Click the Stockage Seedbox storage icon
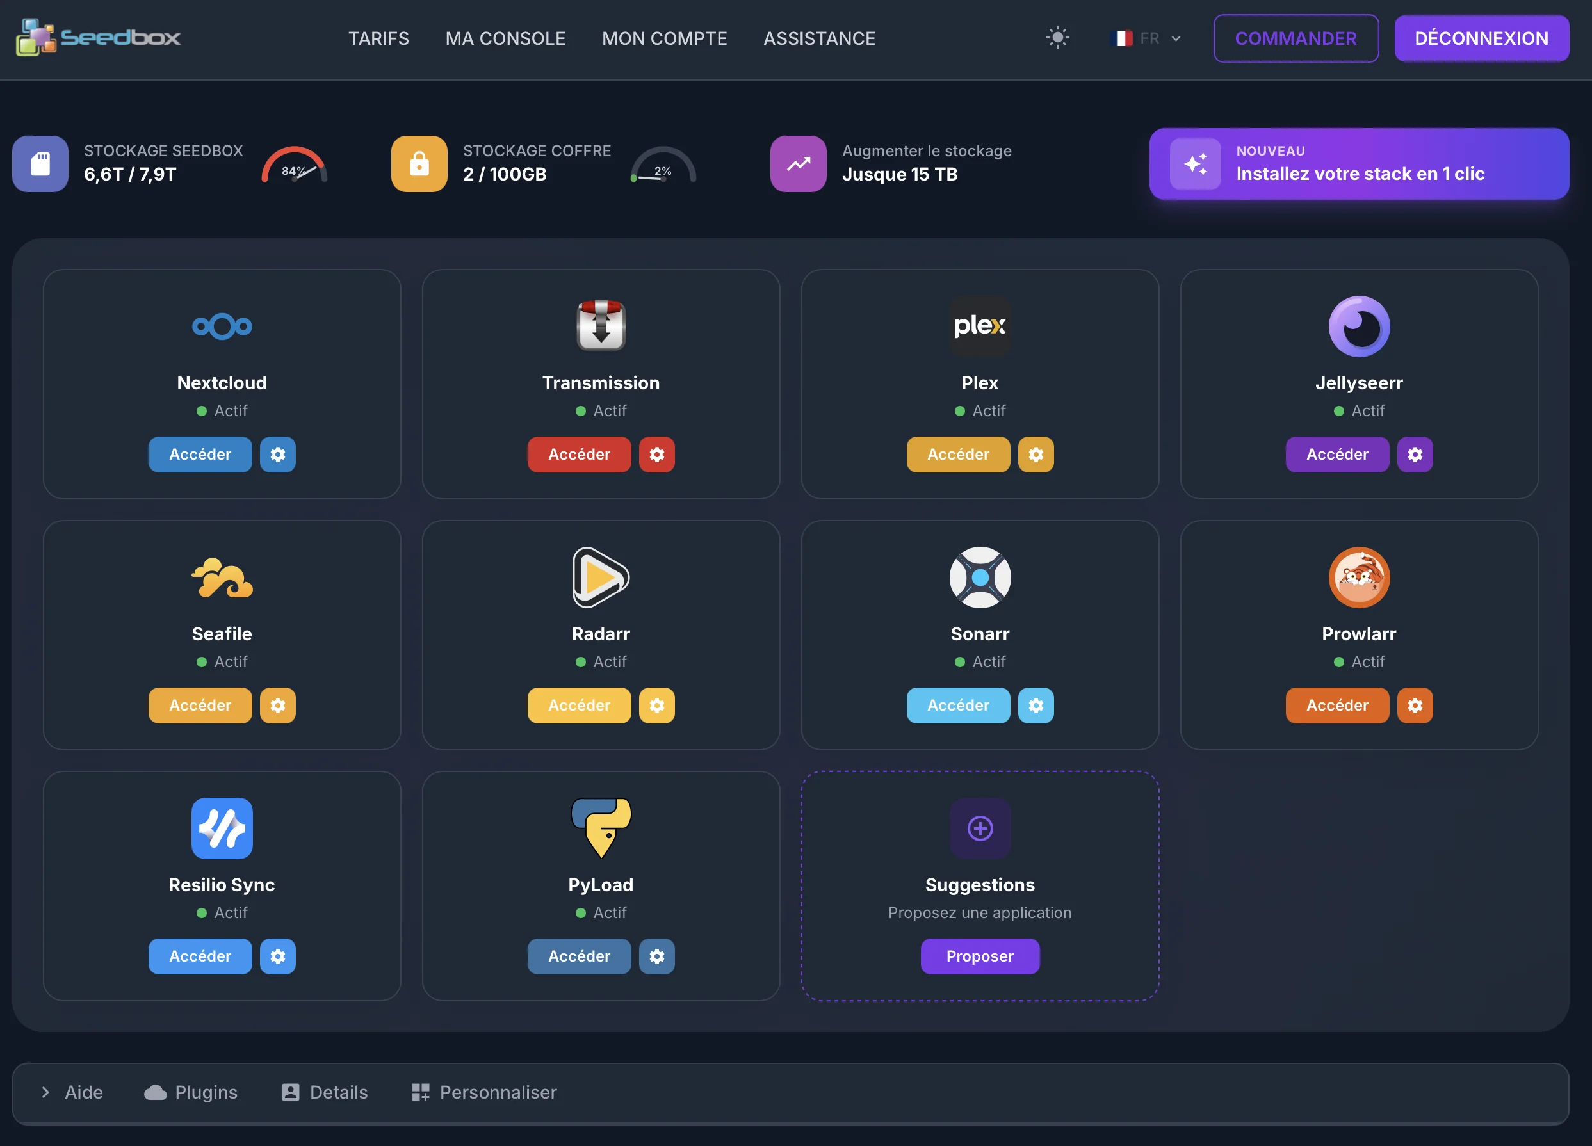The height and width of the screenshot is (1146, 1592). 40,163
